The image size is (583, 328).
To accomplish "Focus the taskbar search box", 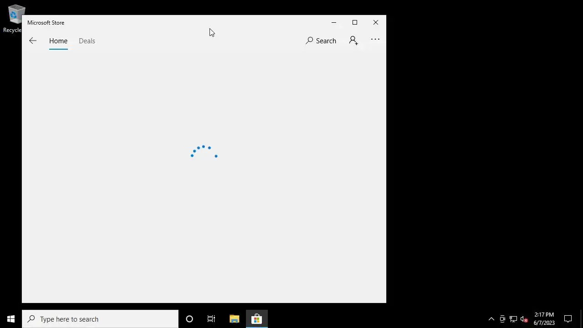I will (100, 319).
